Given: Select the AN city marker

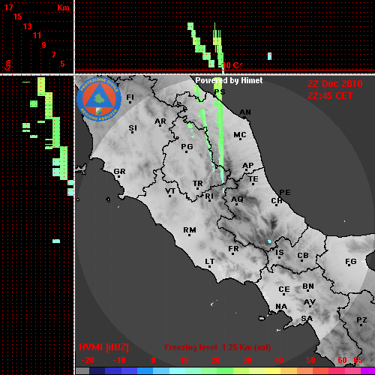Looking at the screenshot, I should (x=244, y=118).
